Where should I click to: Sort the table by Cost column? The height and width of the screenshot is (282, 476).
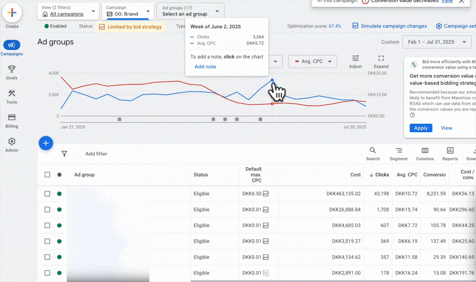tap(355, 175)
